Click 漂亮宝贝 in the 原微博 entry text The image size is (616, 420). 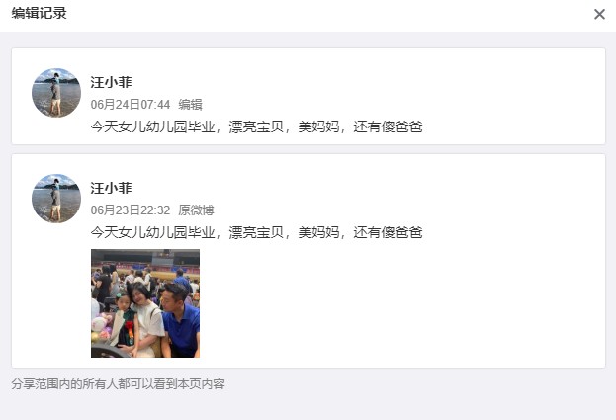pyautogui.click(x=256, y=232)
